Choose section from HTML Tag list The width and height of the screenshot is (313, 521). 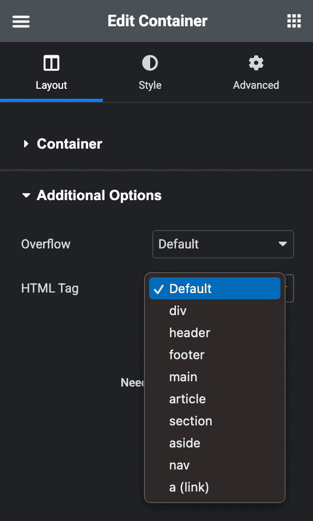215,421
